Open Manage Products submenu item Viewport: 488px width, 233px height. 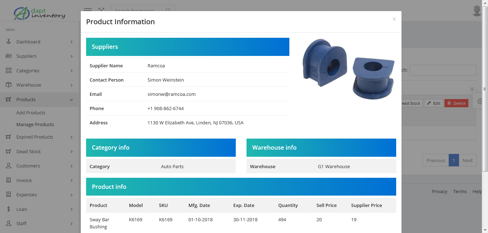point(35,124)
